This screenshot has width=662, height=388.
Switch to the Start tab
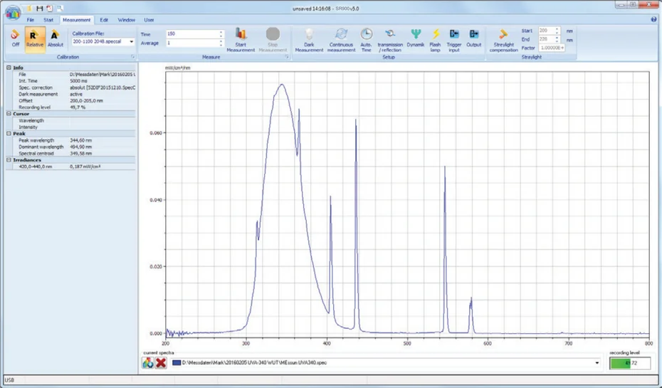(48, 20)
